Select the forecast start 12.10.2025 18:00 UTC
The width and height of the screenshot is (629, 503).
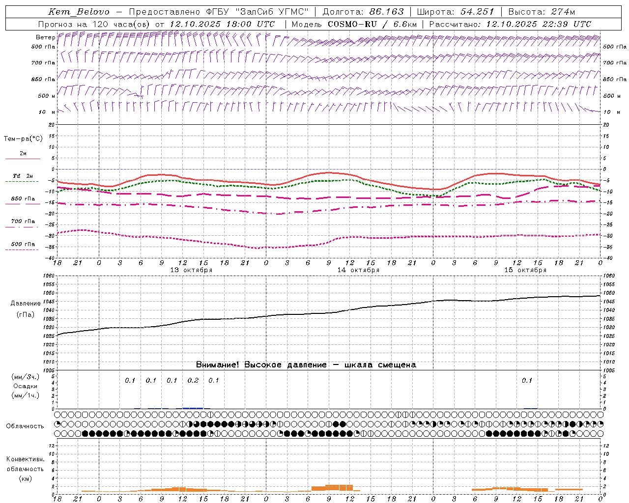(x=222, y=24)
